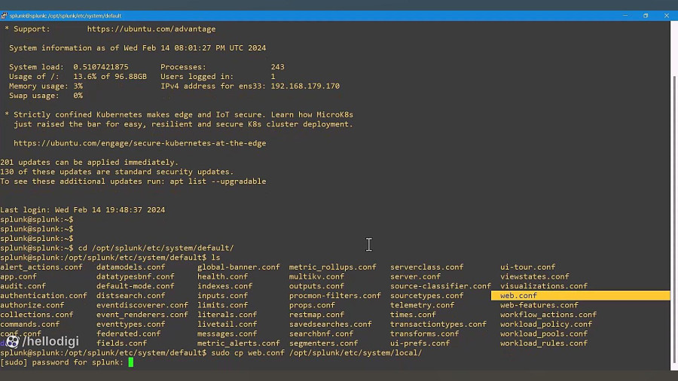
Task: Select transactiontypes.conf file name
Action: [438, 324]
